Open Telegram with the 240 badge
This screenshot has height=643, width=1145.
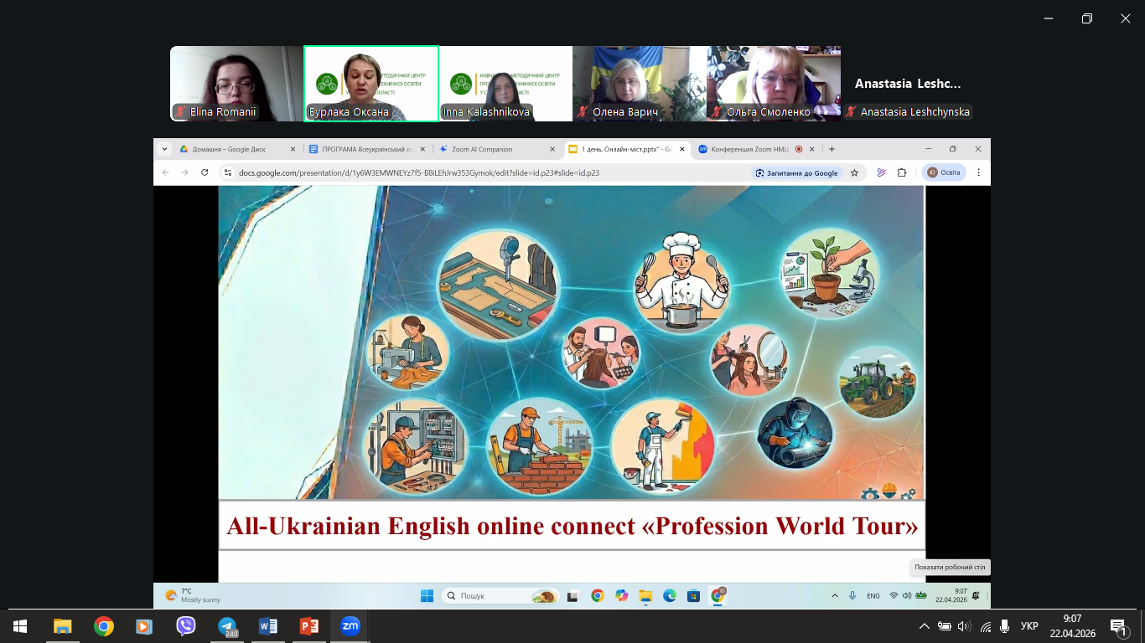(x=227, y=625)
